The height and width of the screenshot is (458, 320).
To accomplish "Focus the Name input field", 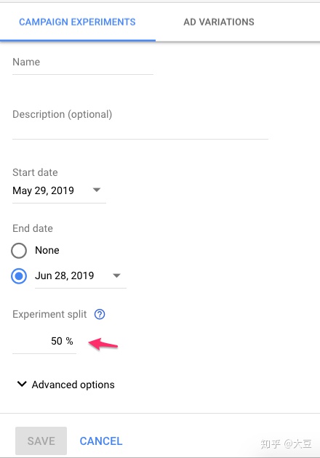I will click(x=83, y=65).
